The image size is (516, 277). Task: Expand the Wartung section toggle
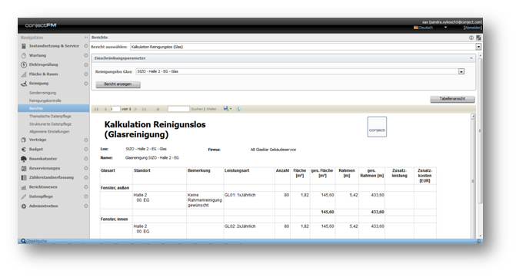coord(86,55)
